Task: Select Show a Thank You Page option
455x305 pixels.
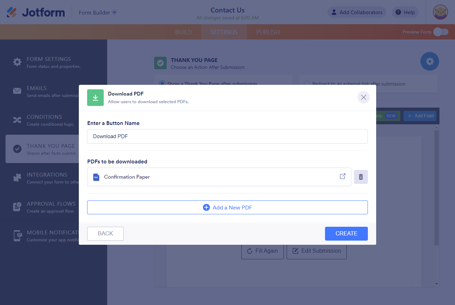Action: [162, 83]
